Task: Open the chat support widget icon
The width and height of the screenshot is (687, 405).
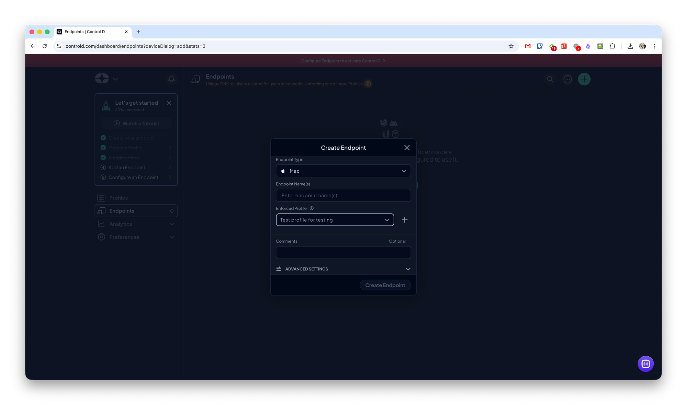Action: click(x=645, y=363)
